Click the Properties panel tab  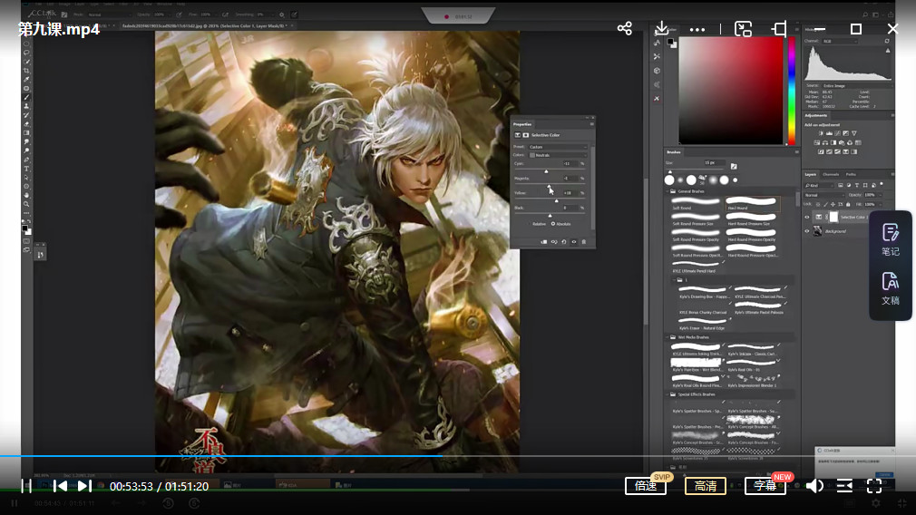point(522,124)
